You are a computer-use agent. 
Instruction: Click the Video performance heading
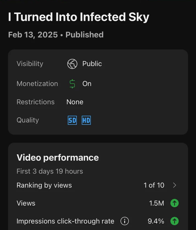coord(58,158)
